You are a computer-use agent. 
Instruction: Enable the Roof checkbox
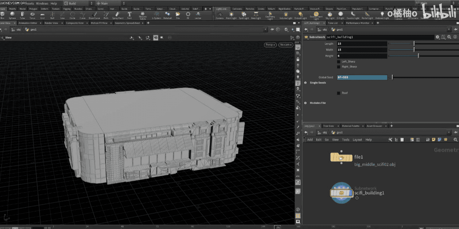pos(339,93)
